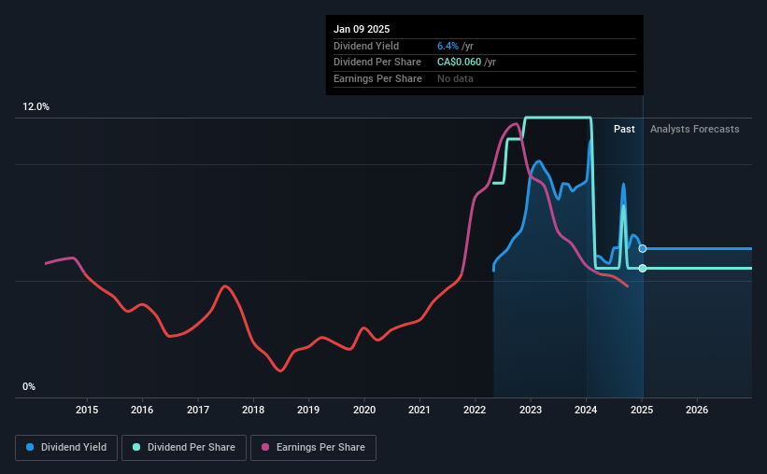Click the 6.4% dividend yield tooltip value
767x474 pixels.
(447, 46)
